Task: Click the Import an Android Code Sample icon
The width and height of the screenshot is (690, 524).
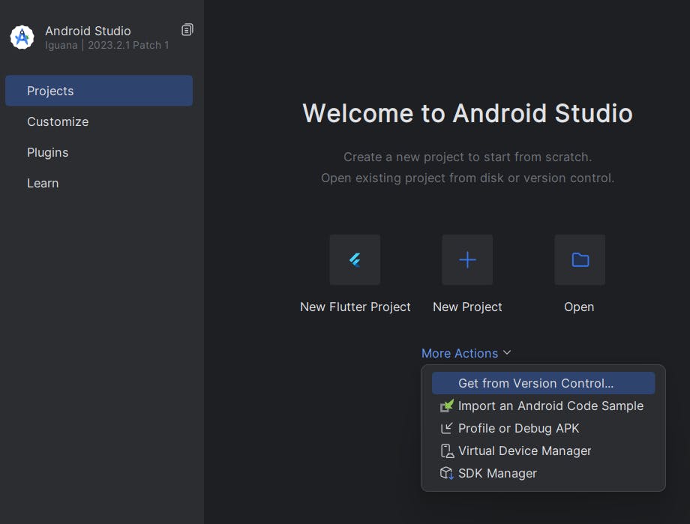Action: click(447, 406)
